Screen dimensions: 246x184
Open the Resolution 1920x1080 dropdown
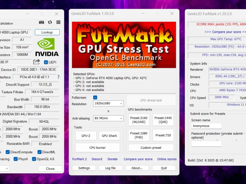(108, 103)
